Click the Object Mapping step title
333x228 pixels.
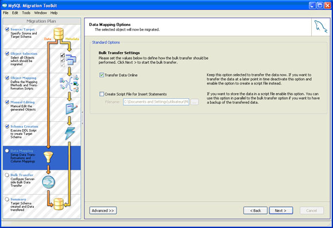point(24,78)
